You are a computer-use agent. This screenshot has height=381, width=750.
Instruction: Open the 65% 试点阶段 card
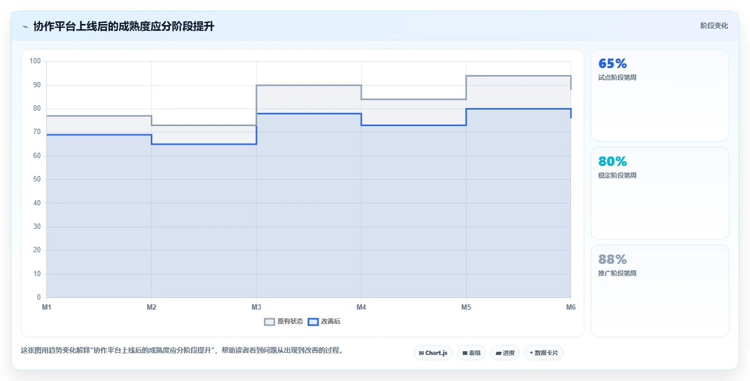coord(659,95)
